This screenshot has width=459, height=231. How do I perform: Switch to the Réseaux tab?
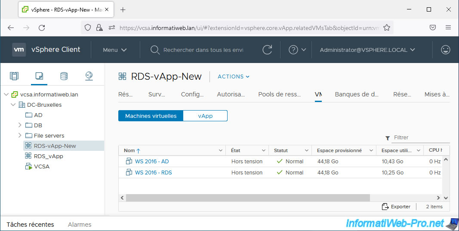pos(402,94)
